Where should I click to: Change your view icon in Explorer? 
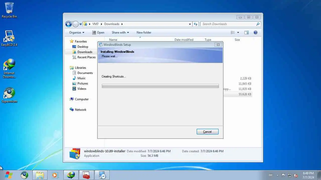click(233, 32)
